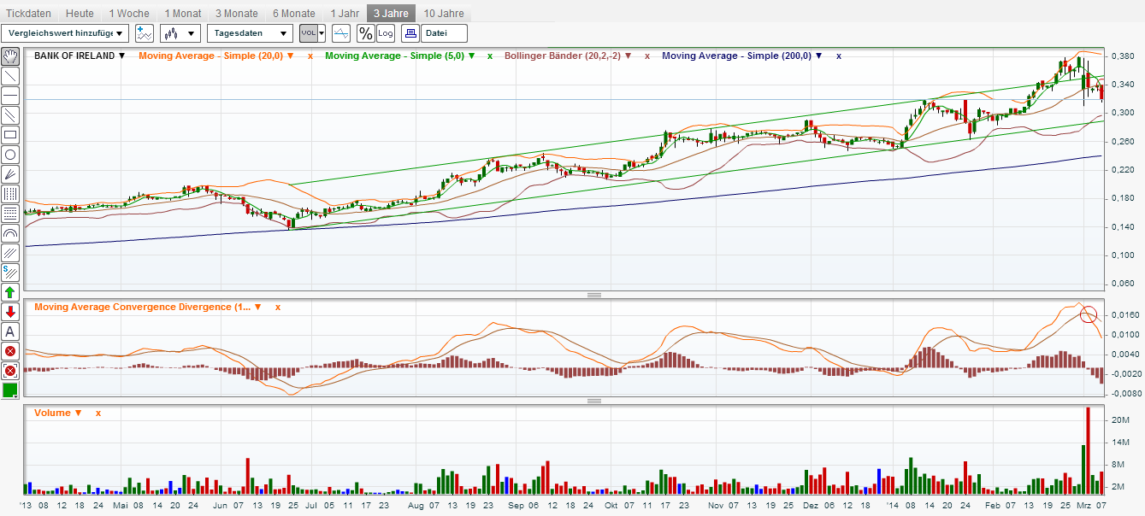Switch to 1 Monat tab
1145x516 pixels.
pos(183,13)
